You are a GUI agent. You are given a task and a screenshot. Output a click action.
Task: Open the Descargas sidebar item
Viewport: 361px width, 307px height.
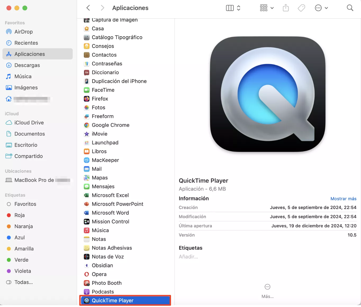pyautogui.click(x=27, y=65)
